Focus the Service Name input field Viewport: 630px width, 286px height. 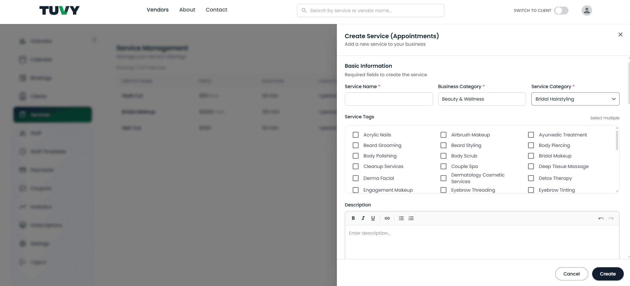[x=389, y=99]
